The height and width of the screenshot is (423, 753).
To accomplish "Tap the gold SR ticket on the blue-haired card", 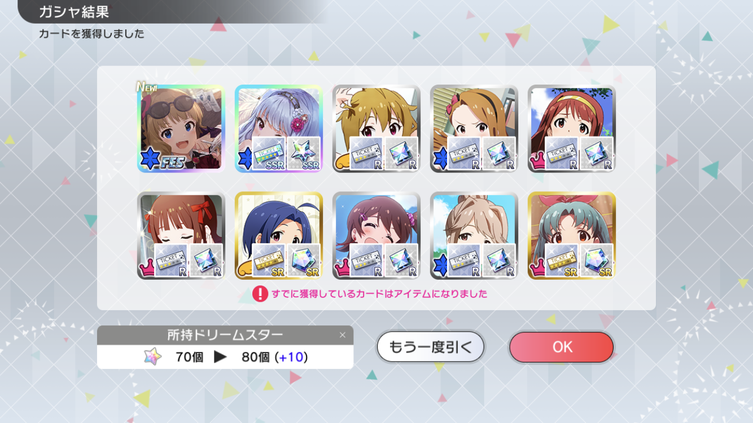I will 269,261.
